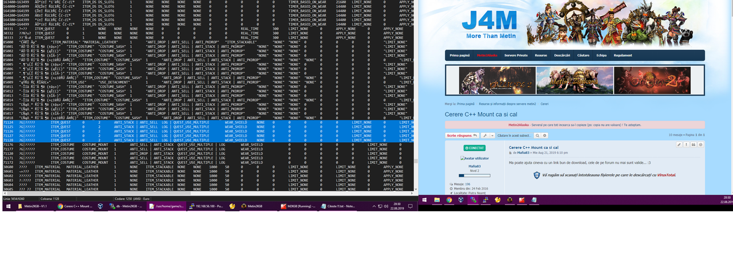733x260 pixels.
Task: Switch to the 'M2KGB [Running]' VirtualBox taskbar item
Action: click(x=298, y=206)
